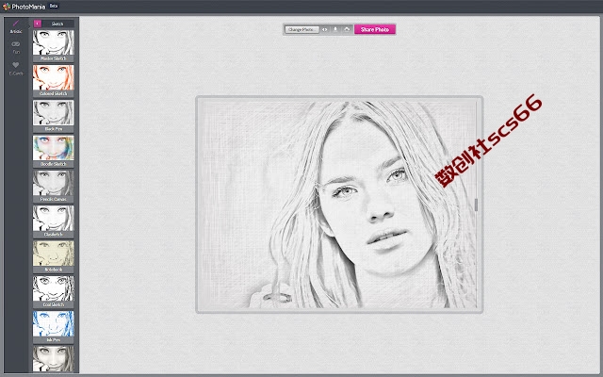
Task: Apply the Pencils Canvas effect thumbnail
Action: click(x=53, y=183)
